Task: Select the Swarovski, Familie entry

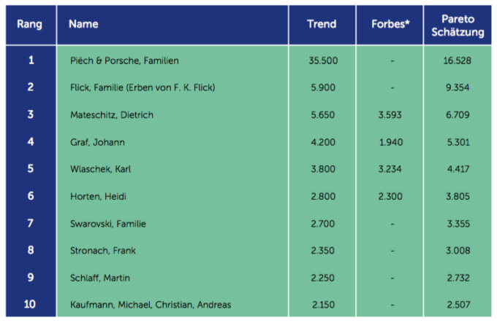Action: coord(107,224)
